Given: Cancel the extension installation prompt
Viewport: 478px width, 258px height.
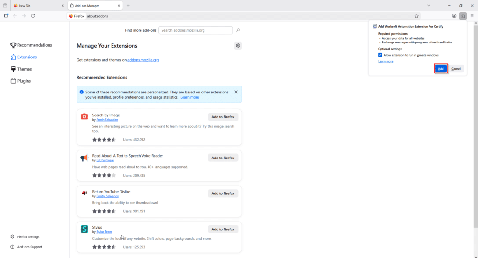Looking at the screenshot, I should click(x=456, y=69).
